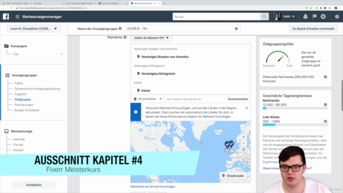Open Budget & Zeitplan section

click(x=27, y=110)
